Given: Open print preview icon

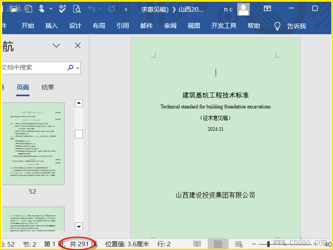Looking at the screenshot, I should point(77,9).
